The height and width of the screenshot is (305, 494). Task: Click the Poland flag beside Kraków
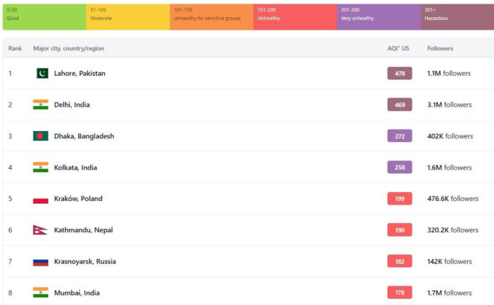click(x=40, y=199)
